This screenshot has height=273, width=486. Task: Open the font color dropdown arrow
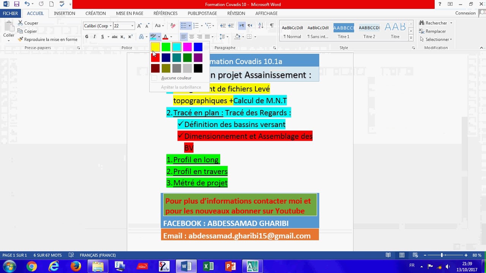tap(171, 37)
